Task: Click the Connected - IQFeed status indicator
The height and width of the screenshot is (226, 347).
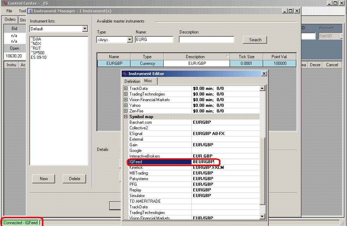Action: point(21,223)
